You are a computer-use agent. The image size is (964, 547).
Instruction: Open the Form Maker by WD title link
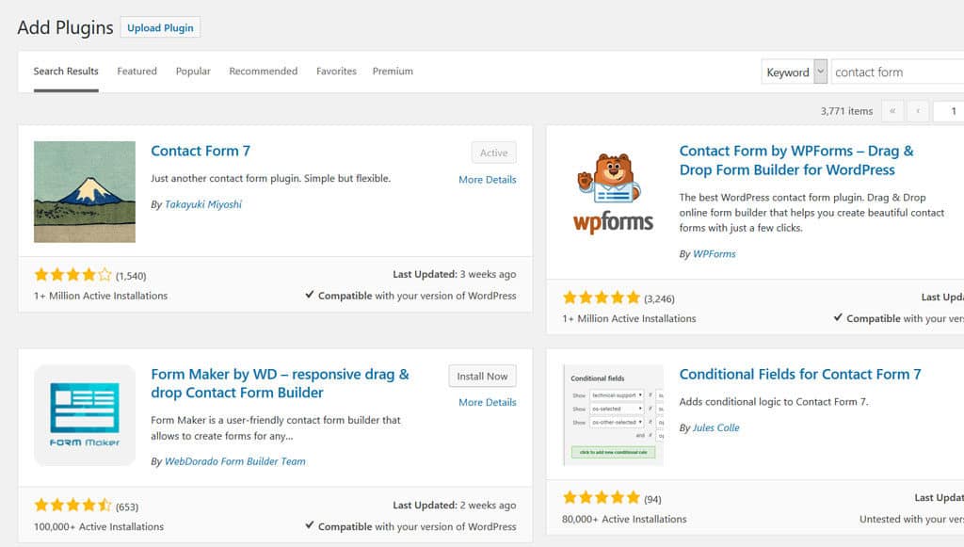[x=280, y=383]
